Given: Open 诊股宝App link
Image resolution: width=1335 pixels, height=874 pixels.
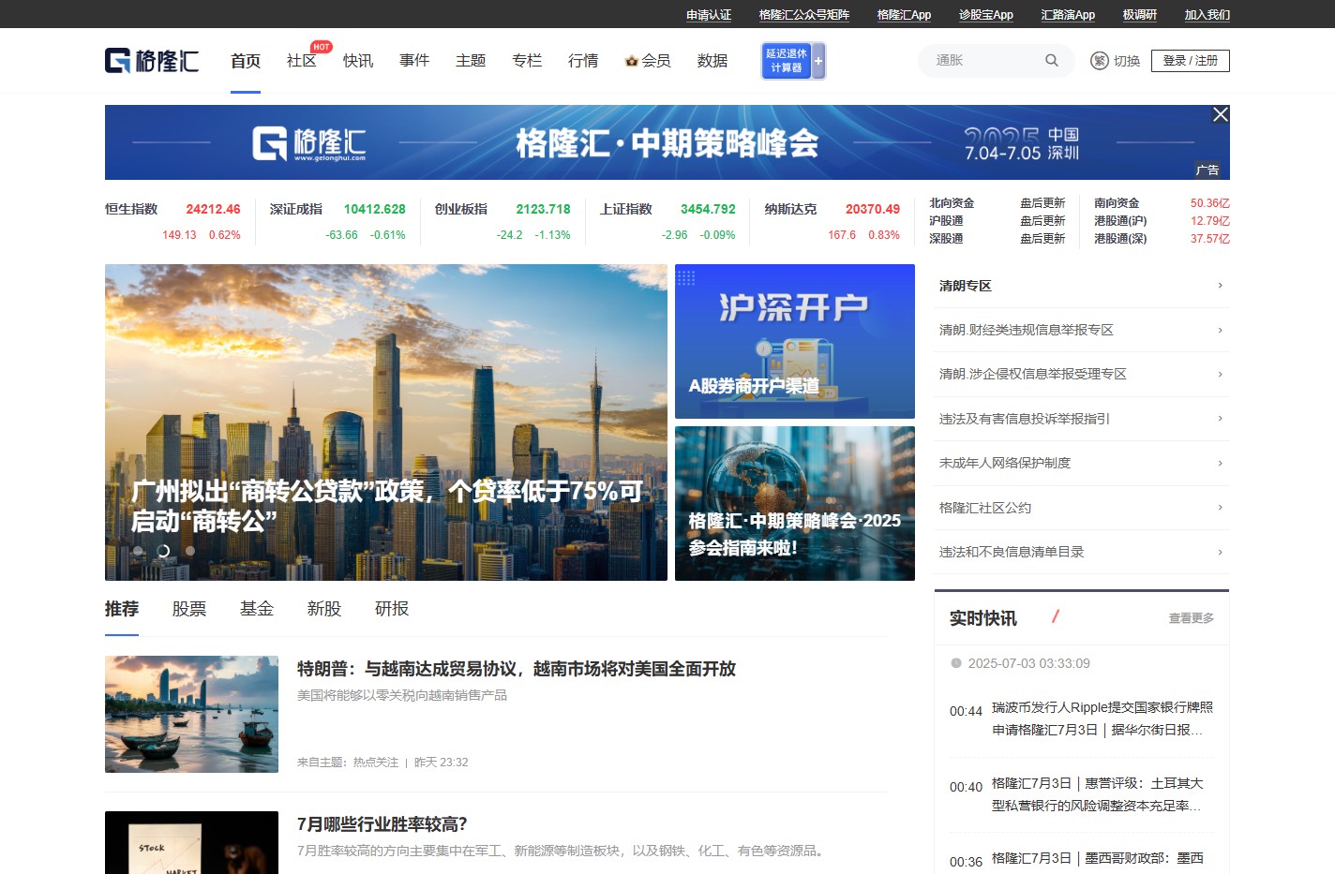Looking at the screenshot, I should pyautogui.click(x=986, y=15).
